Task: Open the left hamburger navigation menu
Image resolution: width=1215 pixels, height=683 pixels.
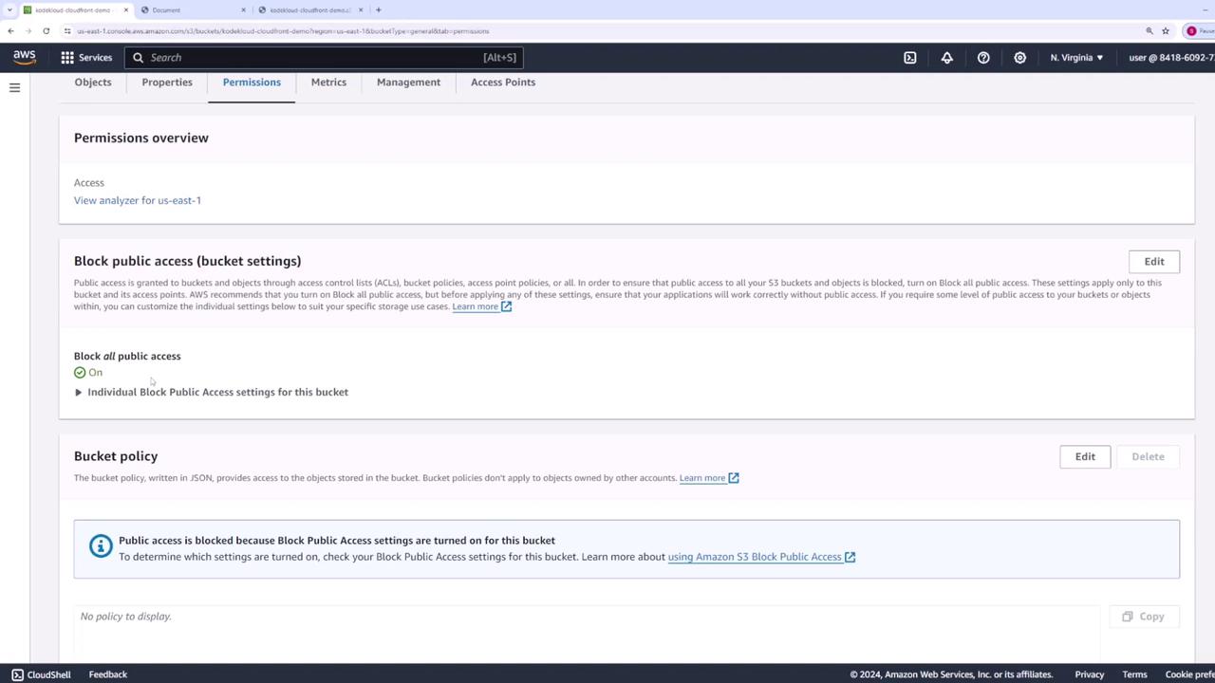Action: point(14,87)
